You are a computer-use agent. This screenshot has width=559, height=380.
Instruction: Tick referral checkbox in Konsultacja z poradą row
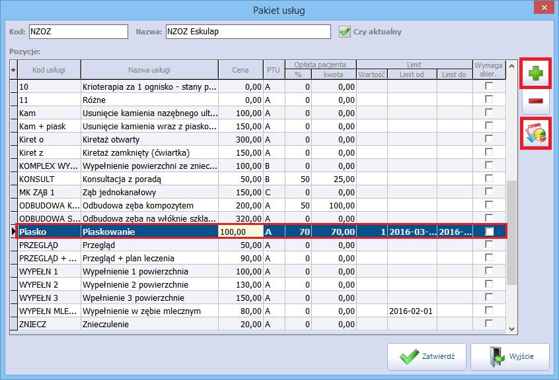[x=489, y=178]
